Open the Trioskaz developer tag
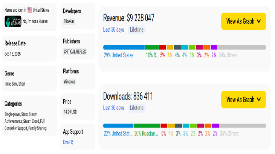The width and height of the screenshot is (275, 154). tap(69, 22)
